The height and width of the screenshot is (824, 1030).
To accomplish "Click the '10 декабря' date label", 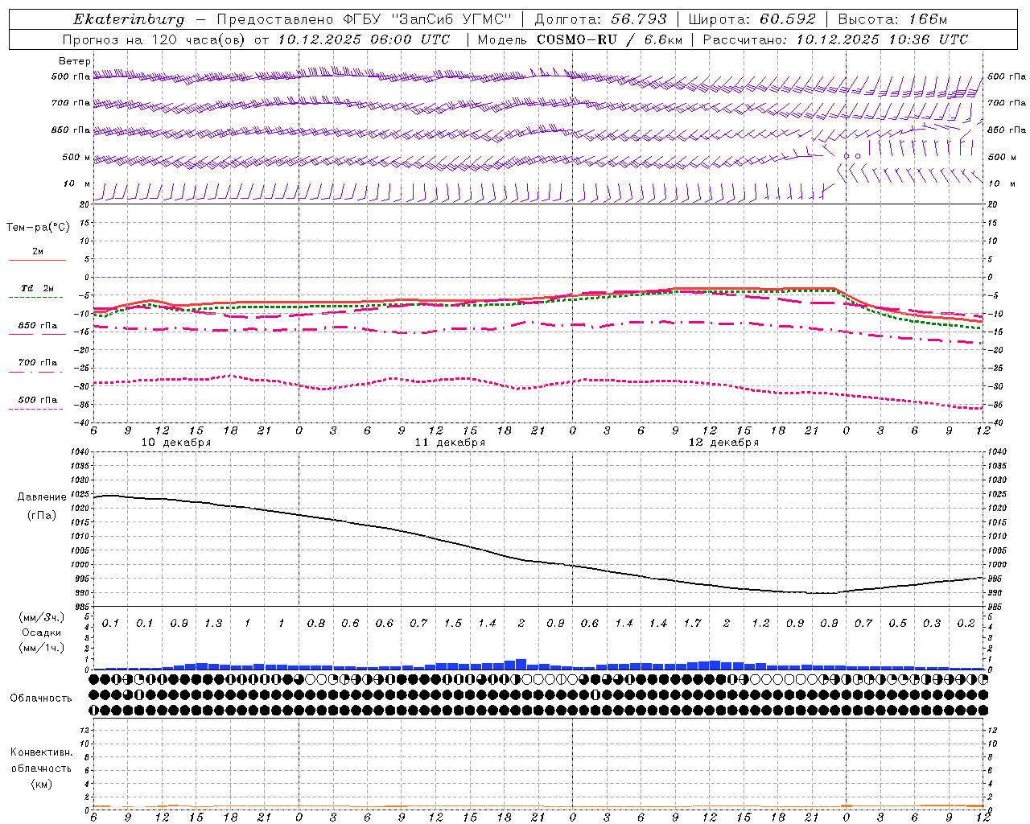I will [x=176, y=443].
